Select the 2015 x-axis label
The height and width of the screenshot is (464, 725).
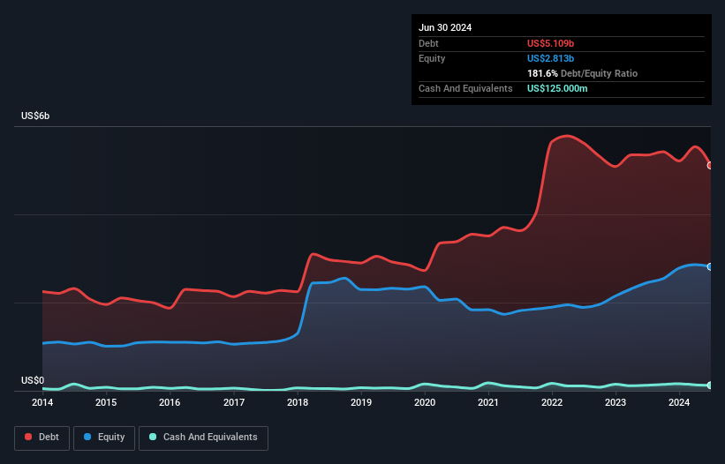pyautogui.click(x=106, y=402)
